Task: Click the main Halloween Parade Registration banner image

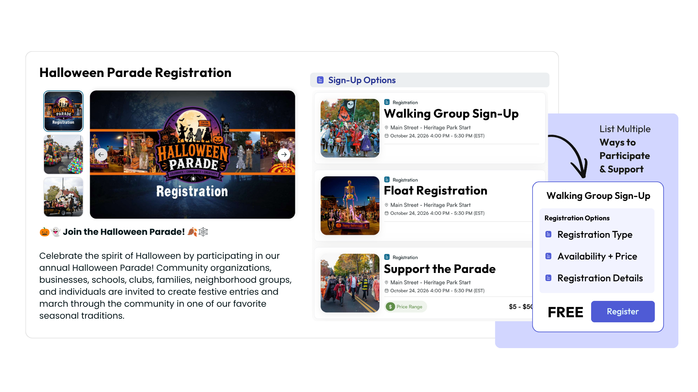Action: coord(192,155)
